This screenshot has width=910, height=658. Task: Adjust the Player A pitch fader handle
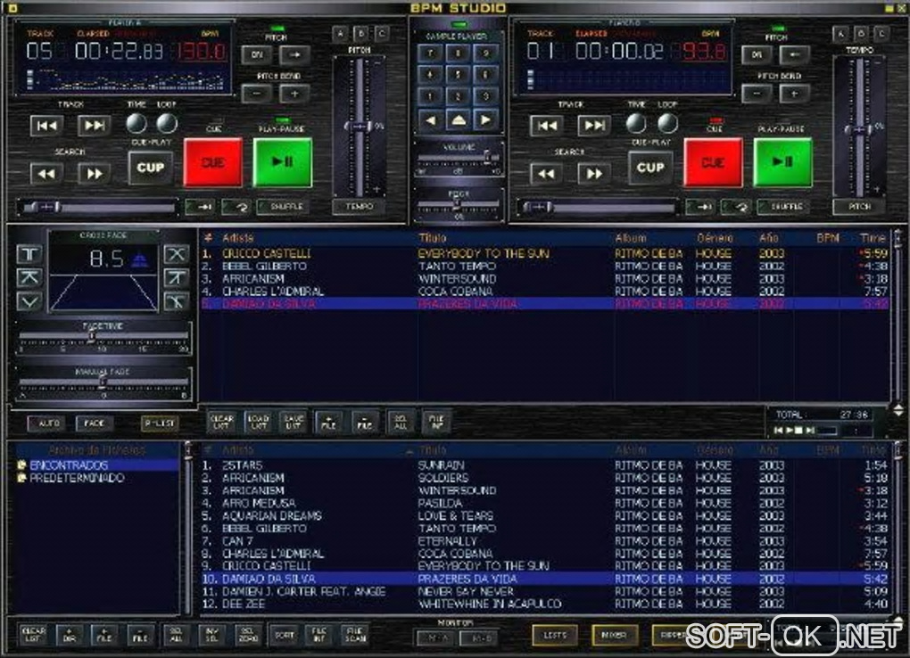click(359, 126)
